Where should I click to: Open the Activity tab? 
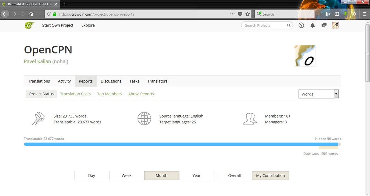pyautogui.click(x=64, y=81)
